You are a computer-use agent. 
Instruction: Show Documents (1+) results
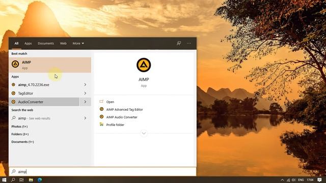click(22, 142)
